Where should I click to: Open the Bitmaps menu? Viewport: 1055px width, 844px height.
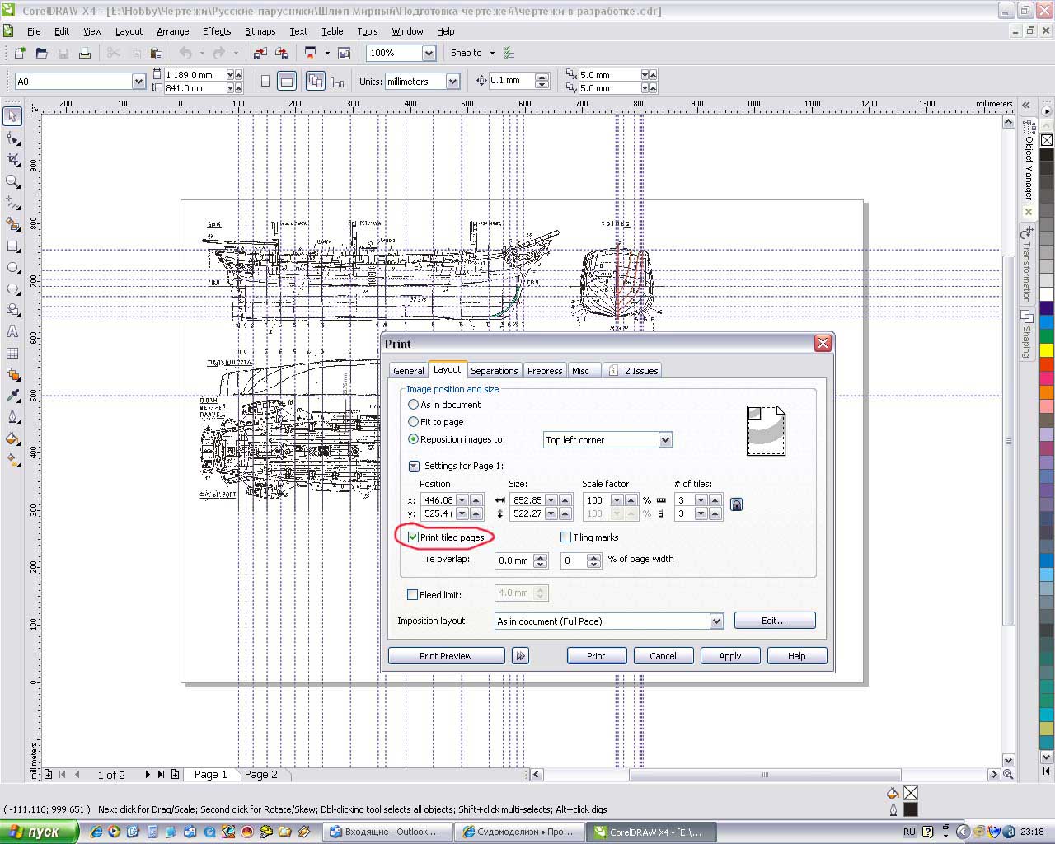click(x=260, y=31)
